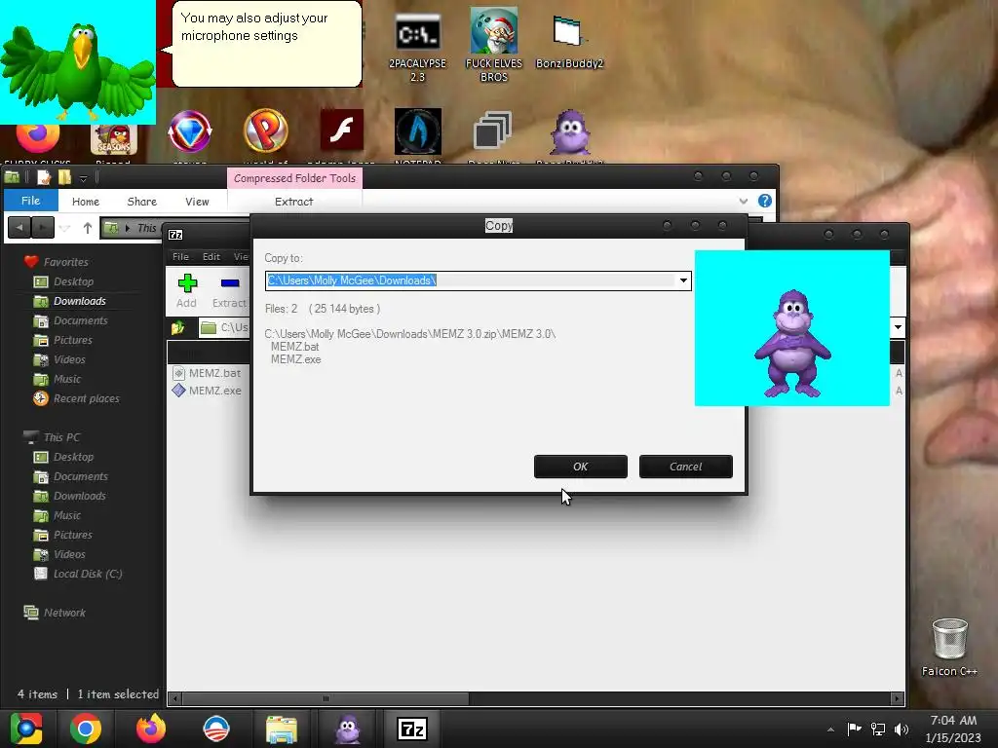Open purple Bonzi gorilla desktop shortcut
Viewport: 998px width, 748px height.
coord(570,132)
